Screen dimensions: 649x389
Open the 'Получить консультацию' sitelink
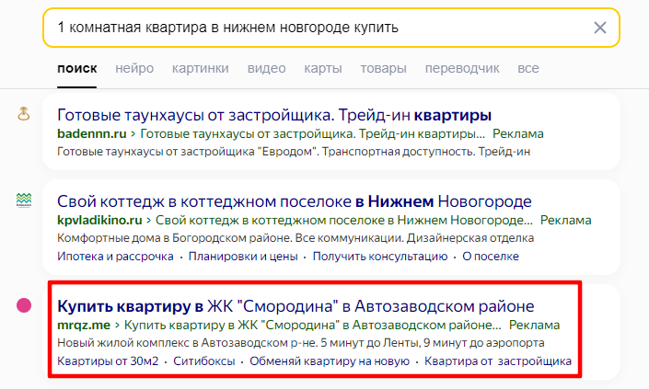tap(380, 257)
